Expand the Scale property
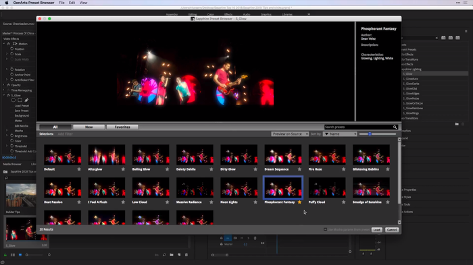The width and height of the screenshot is (473, 265). [x=7, y=54]
